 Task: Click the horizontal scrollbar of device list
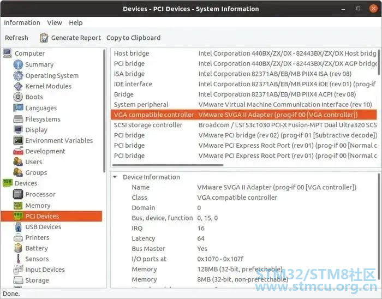pos(168,165)
